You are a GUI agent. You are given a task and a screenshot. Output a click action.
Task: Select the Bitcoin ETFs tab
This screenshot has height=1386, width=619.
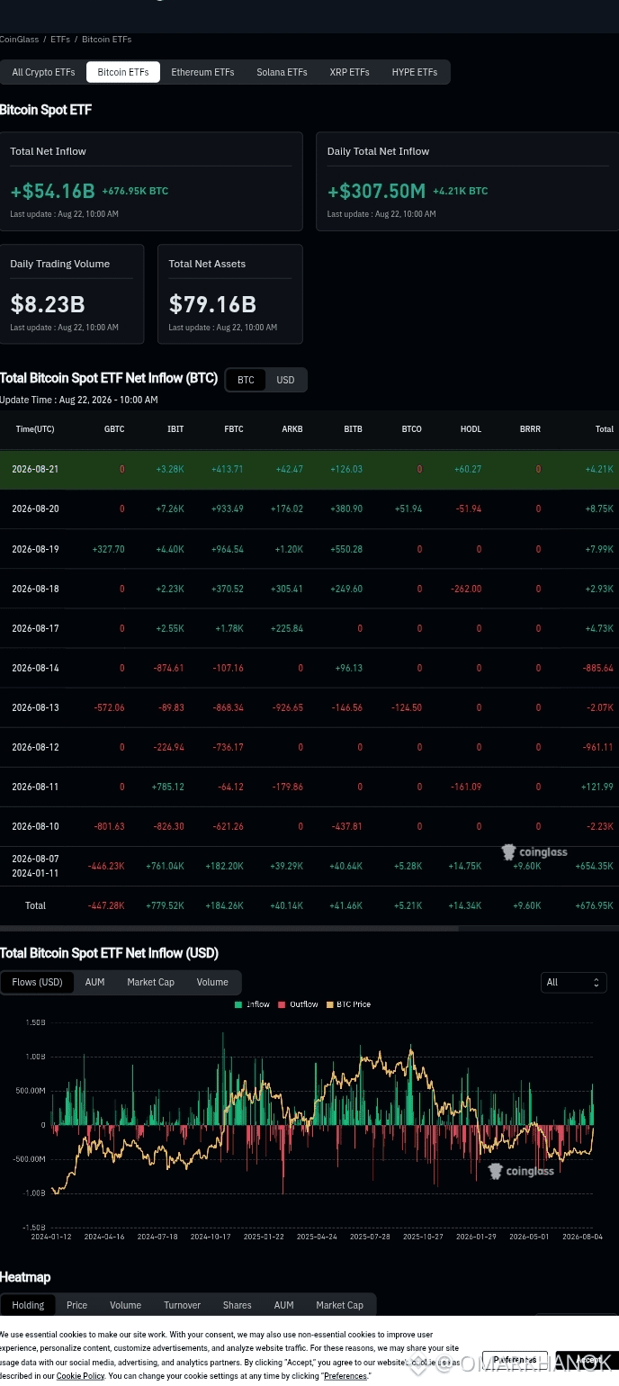[x=123, y=72]
